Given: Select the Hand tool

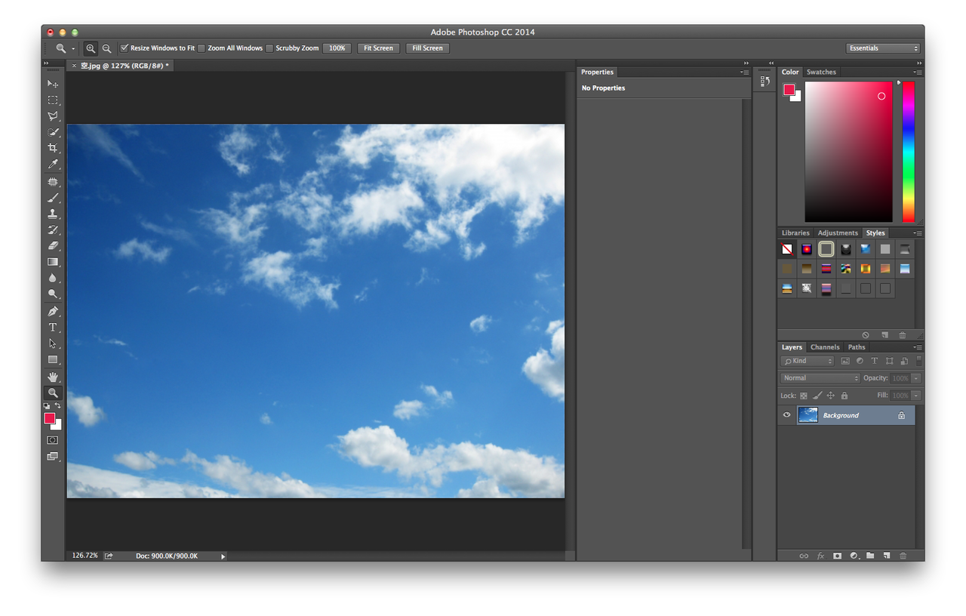Looking at the screenshot, I should 53,377.
